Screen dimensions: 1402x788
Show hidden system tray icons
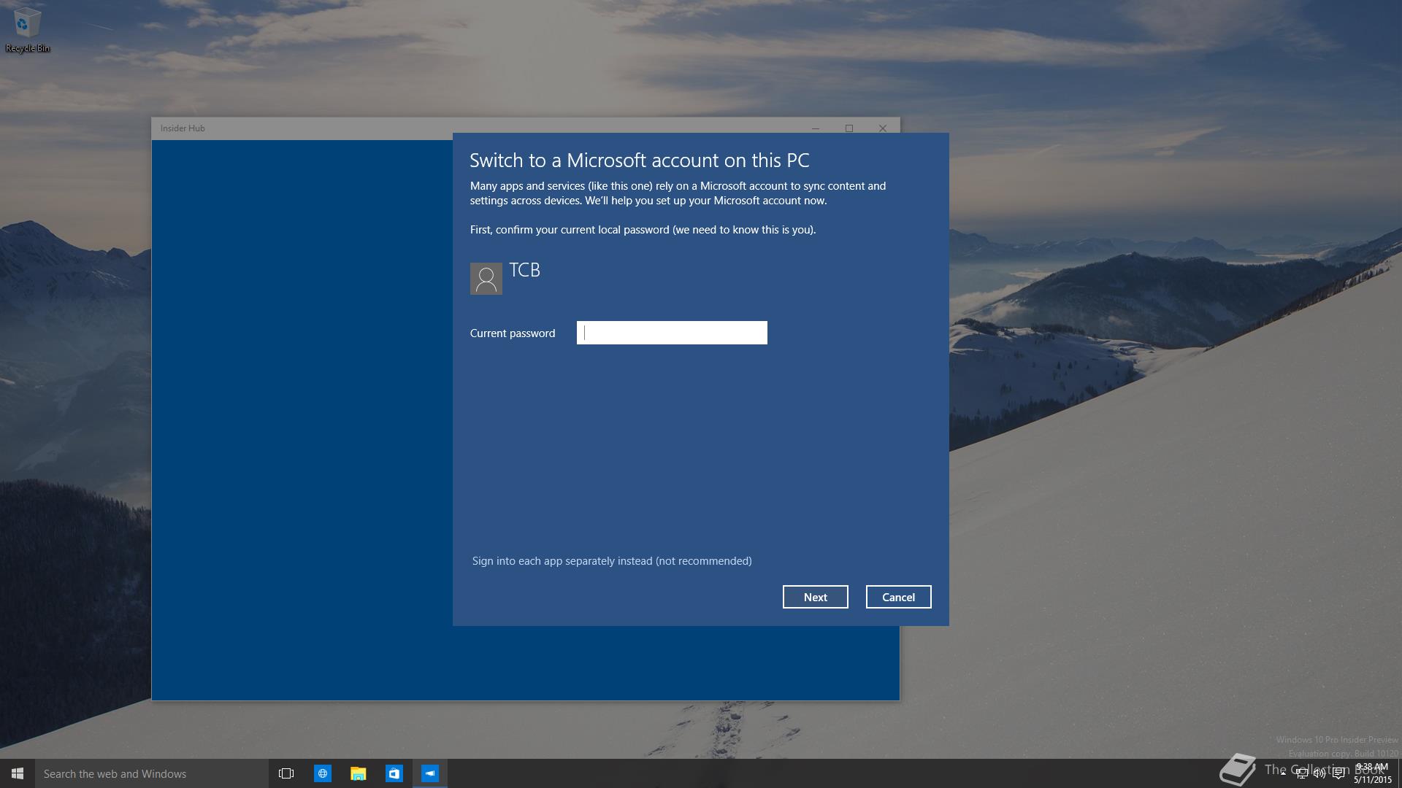tap(1283, 773)
